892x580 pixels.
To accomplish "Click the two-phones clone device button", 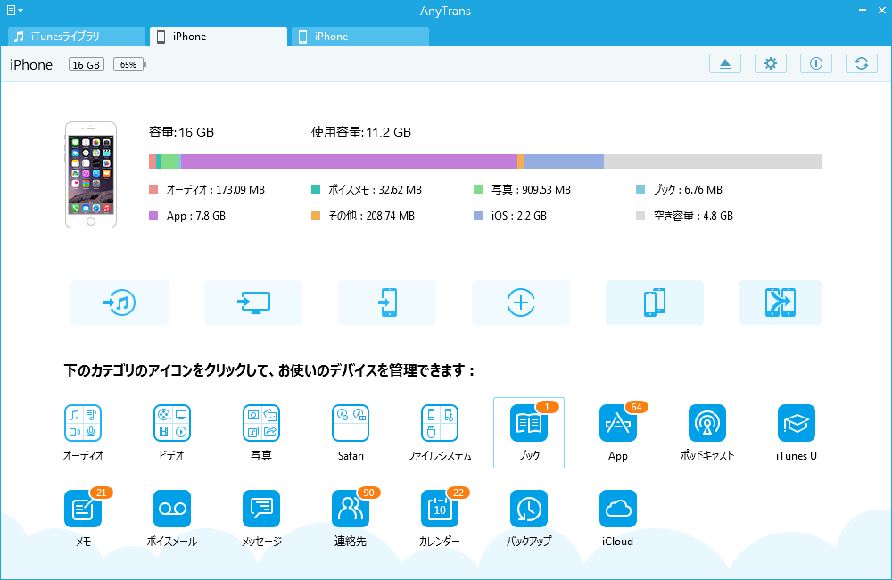I will point(654,302).
